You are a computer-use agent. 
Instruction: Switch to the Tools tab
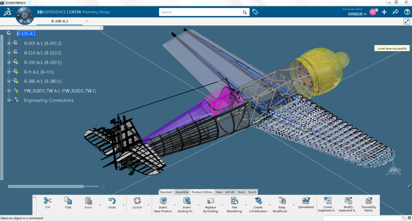pyautogui.click(x=241, y=192)
